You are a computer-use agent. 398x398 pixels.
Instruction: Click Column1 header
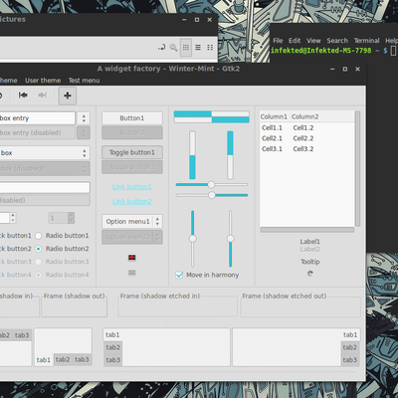(274, 116)
